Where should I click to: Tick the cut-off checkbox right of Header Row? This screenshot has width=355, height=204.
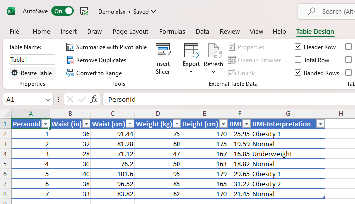348,47
